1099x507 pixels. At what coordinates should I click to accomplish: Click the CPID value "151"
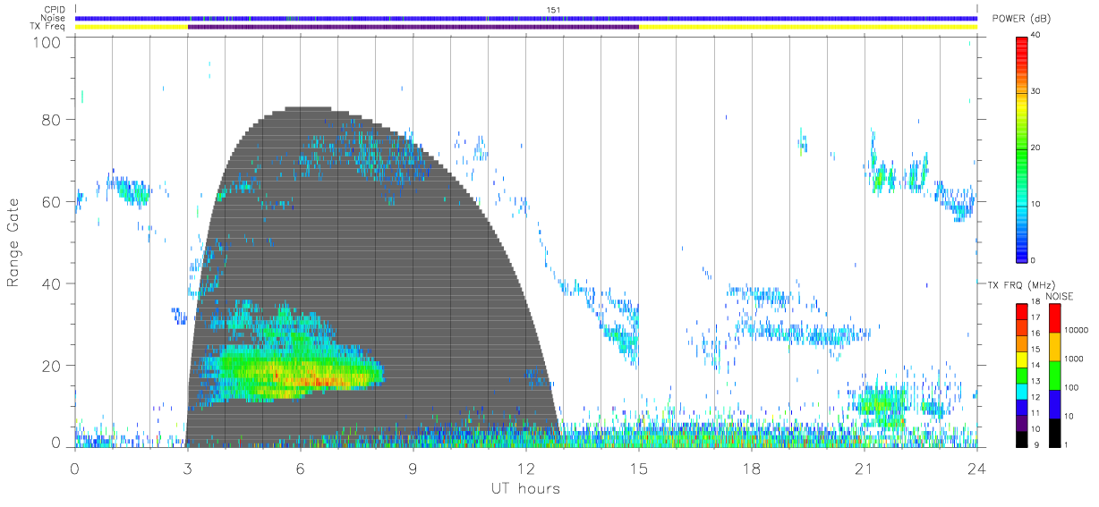(553, 10)
